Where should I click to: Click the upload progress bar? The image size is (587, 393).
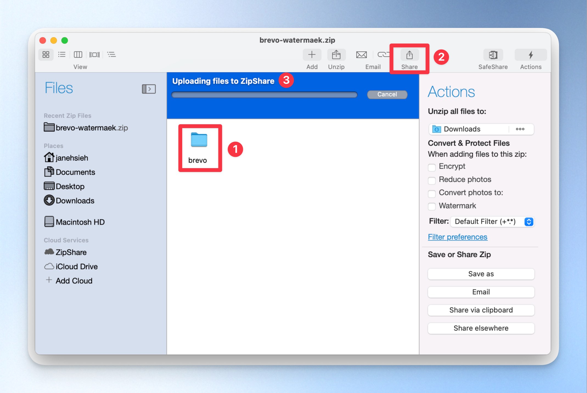coord(264,95)
